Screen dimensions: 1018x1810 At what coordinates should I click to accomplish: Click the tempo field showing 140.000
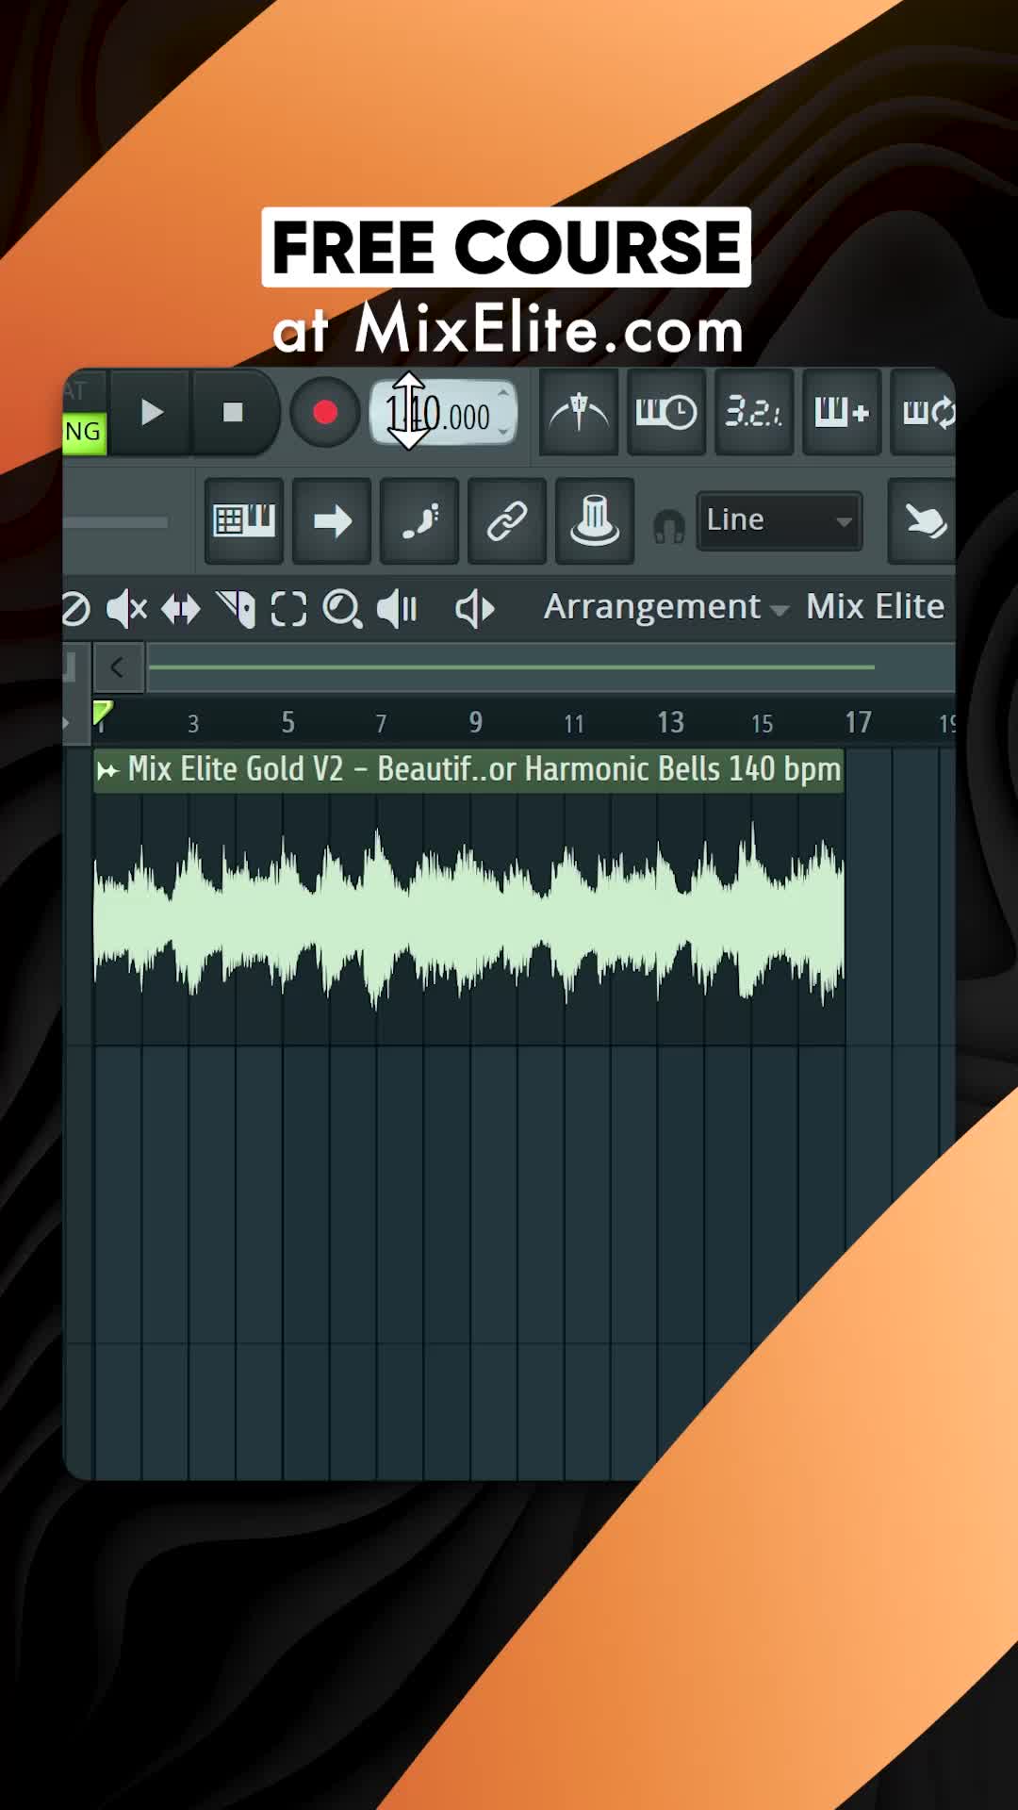443,413
